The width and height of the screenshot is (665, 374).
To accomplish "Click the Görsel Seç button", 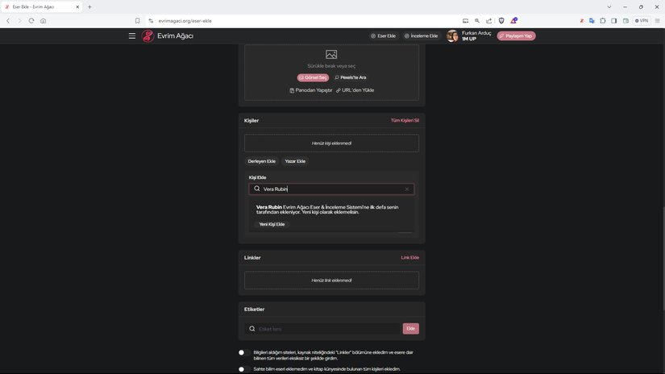I will point(313,77).
